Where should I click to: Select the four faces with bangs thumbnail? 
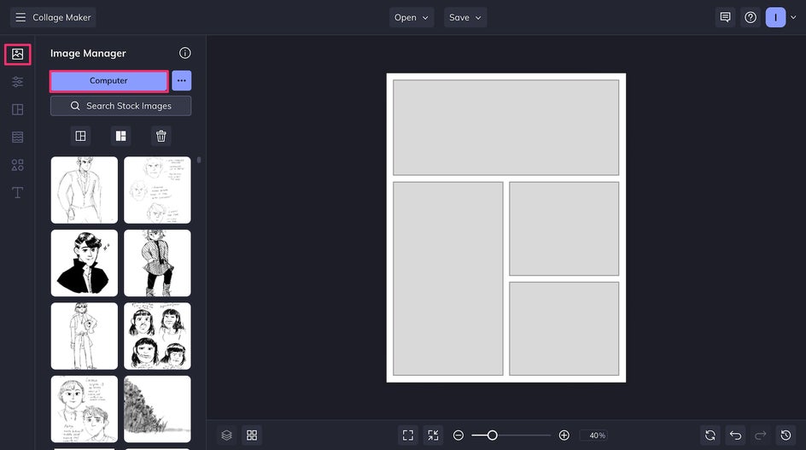click(157, 336)
